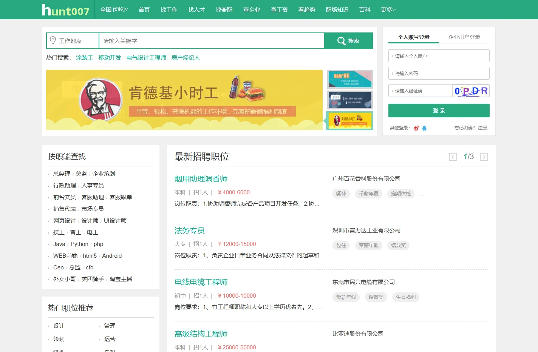Click 企业策划 in job function list
Image resolution: width=538 pixels, height=352 pixels.
(x=104, y=174)
